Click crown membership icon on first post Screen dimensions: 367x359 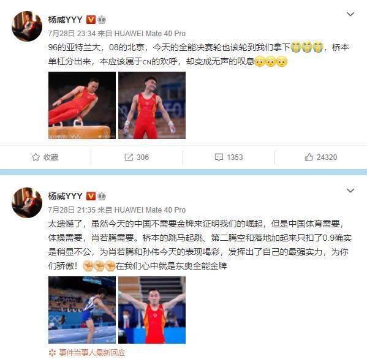coord(102,20)
